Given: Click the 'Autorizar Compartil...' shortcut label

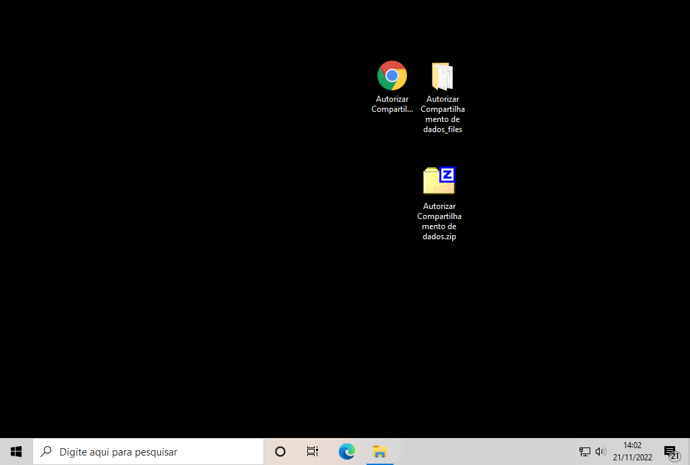Looking at the screenshot, I should tap(391, 104).
